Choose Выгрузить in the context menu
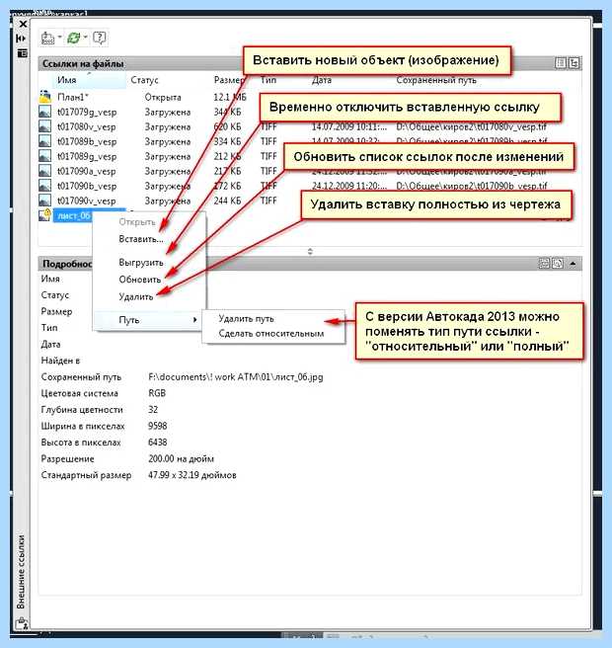 pos(141,263)
